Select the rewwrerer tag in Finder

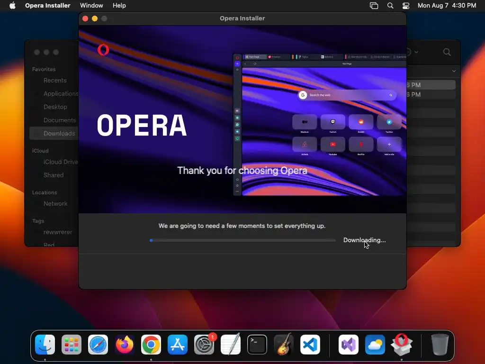(57, 232)
